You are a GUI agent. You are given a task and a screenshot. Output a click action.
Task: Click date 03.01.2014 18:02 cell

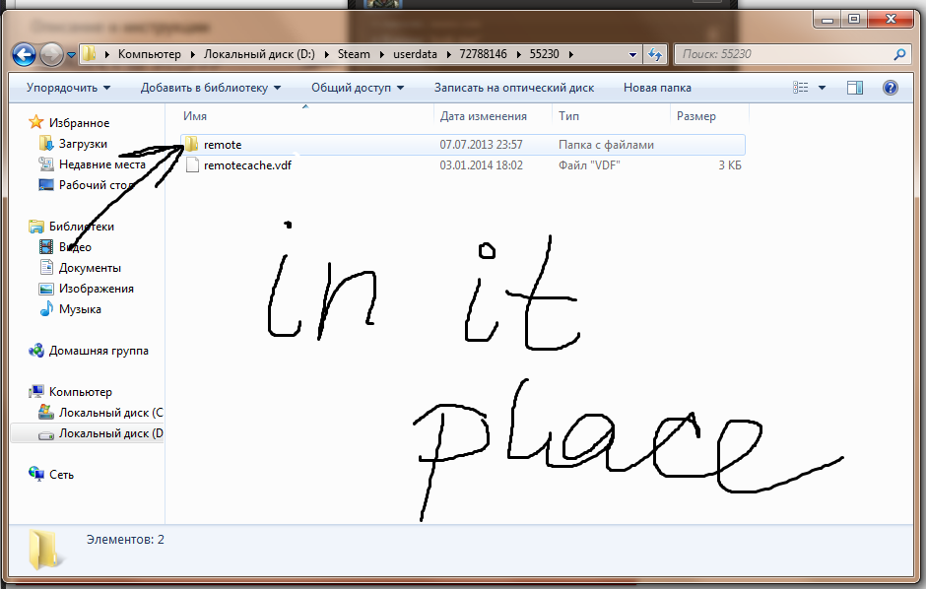[x=482, y=165]
